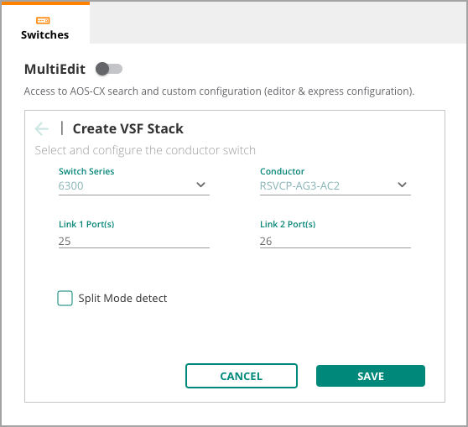
Task: Save the VSF stack configuration
Action: [371, 376]
